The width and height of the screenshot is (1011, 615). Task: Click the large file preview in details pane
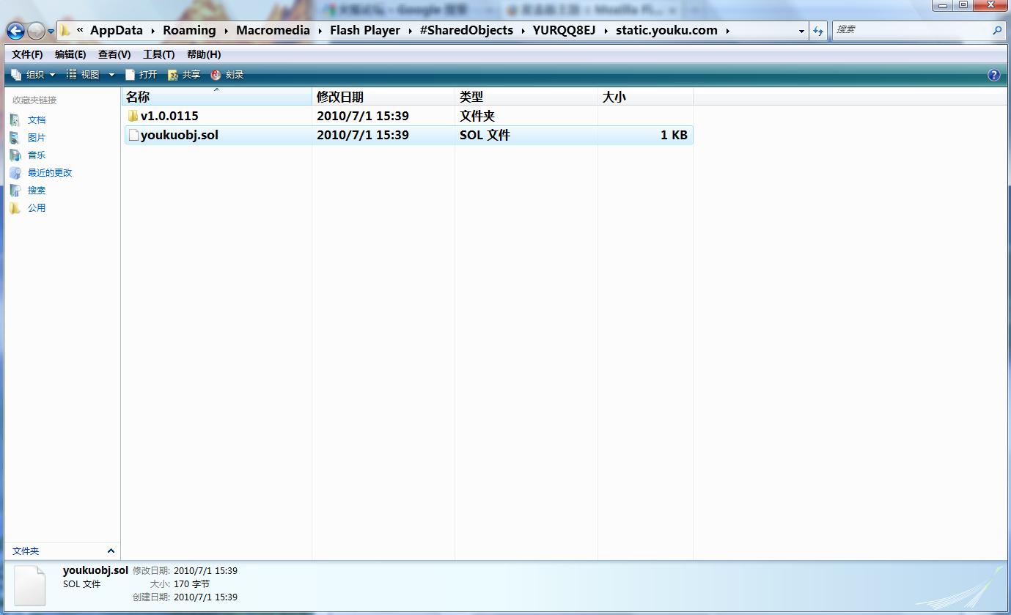(30, 584)
